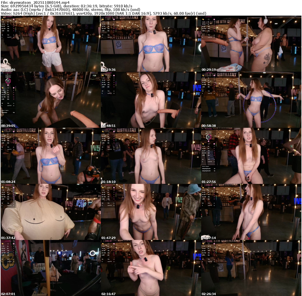
Task: Open the frame at 00:39:05
Action: point(51,100)
